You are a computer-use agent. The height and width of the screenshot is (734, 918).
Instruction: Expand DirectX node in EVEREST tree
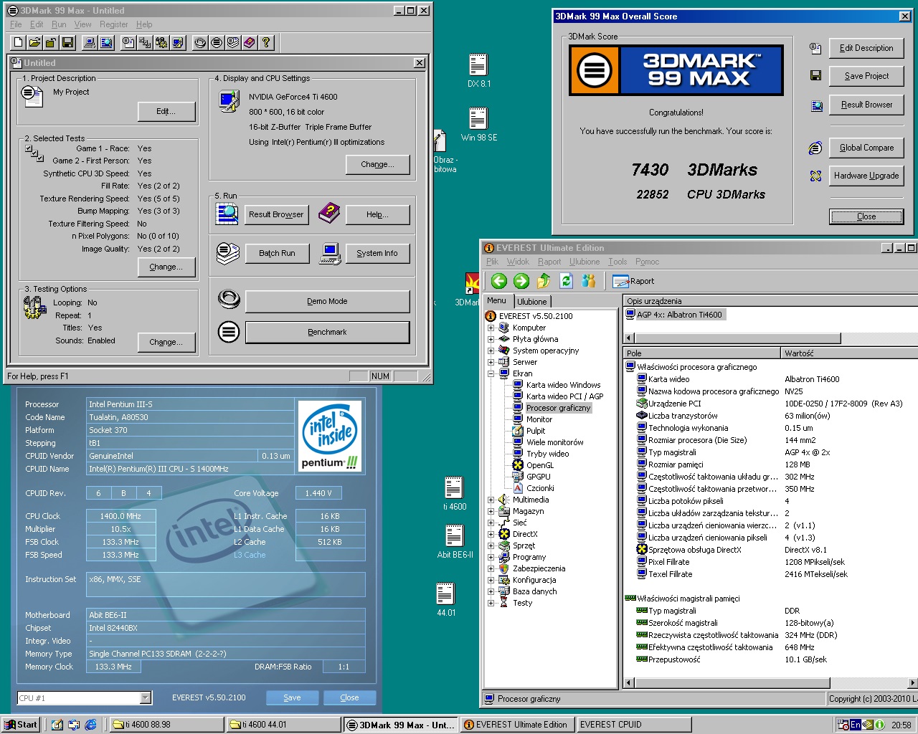click(491, 534)
